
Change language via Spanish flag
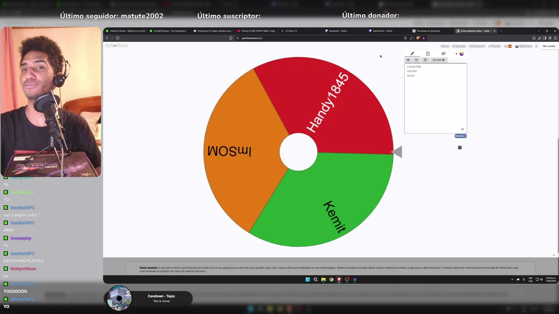[510, 46]
